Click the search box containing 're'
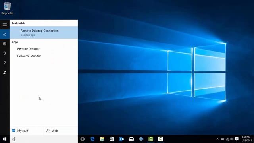Image resolution: width=254 pixels, height=143 pixels. (44, 139)
